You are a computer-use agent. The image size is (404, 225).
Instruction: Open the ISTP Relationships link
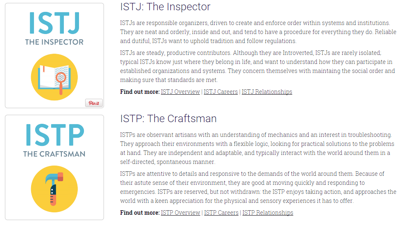coord(268,213)
